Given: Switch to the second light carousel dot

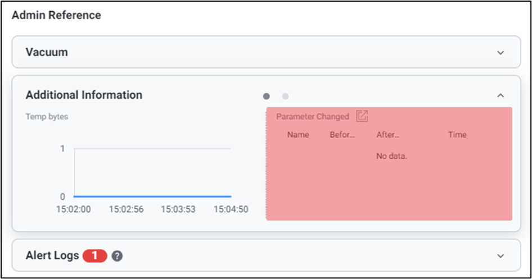Looking at the screenshot, I should [x=285, y=96].
